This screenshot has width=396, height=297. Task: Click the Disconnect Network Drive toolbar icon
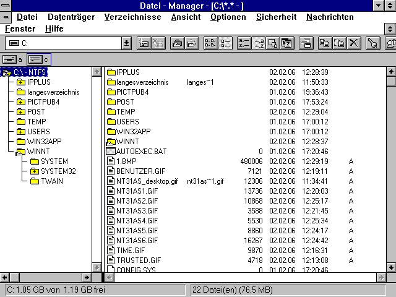(x=158, y=43)
